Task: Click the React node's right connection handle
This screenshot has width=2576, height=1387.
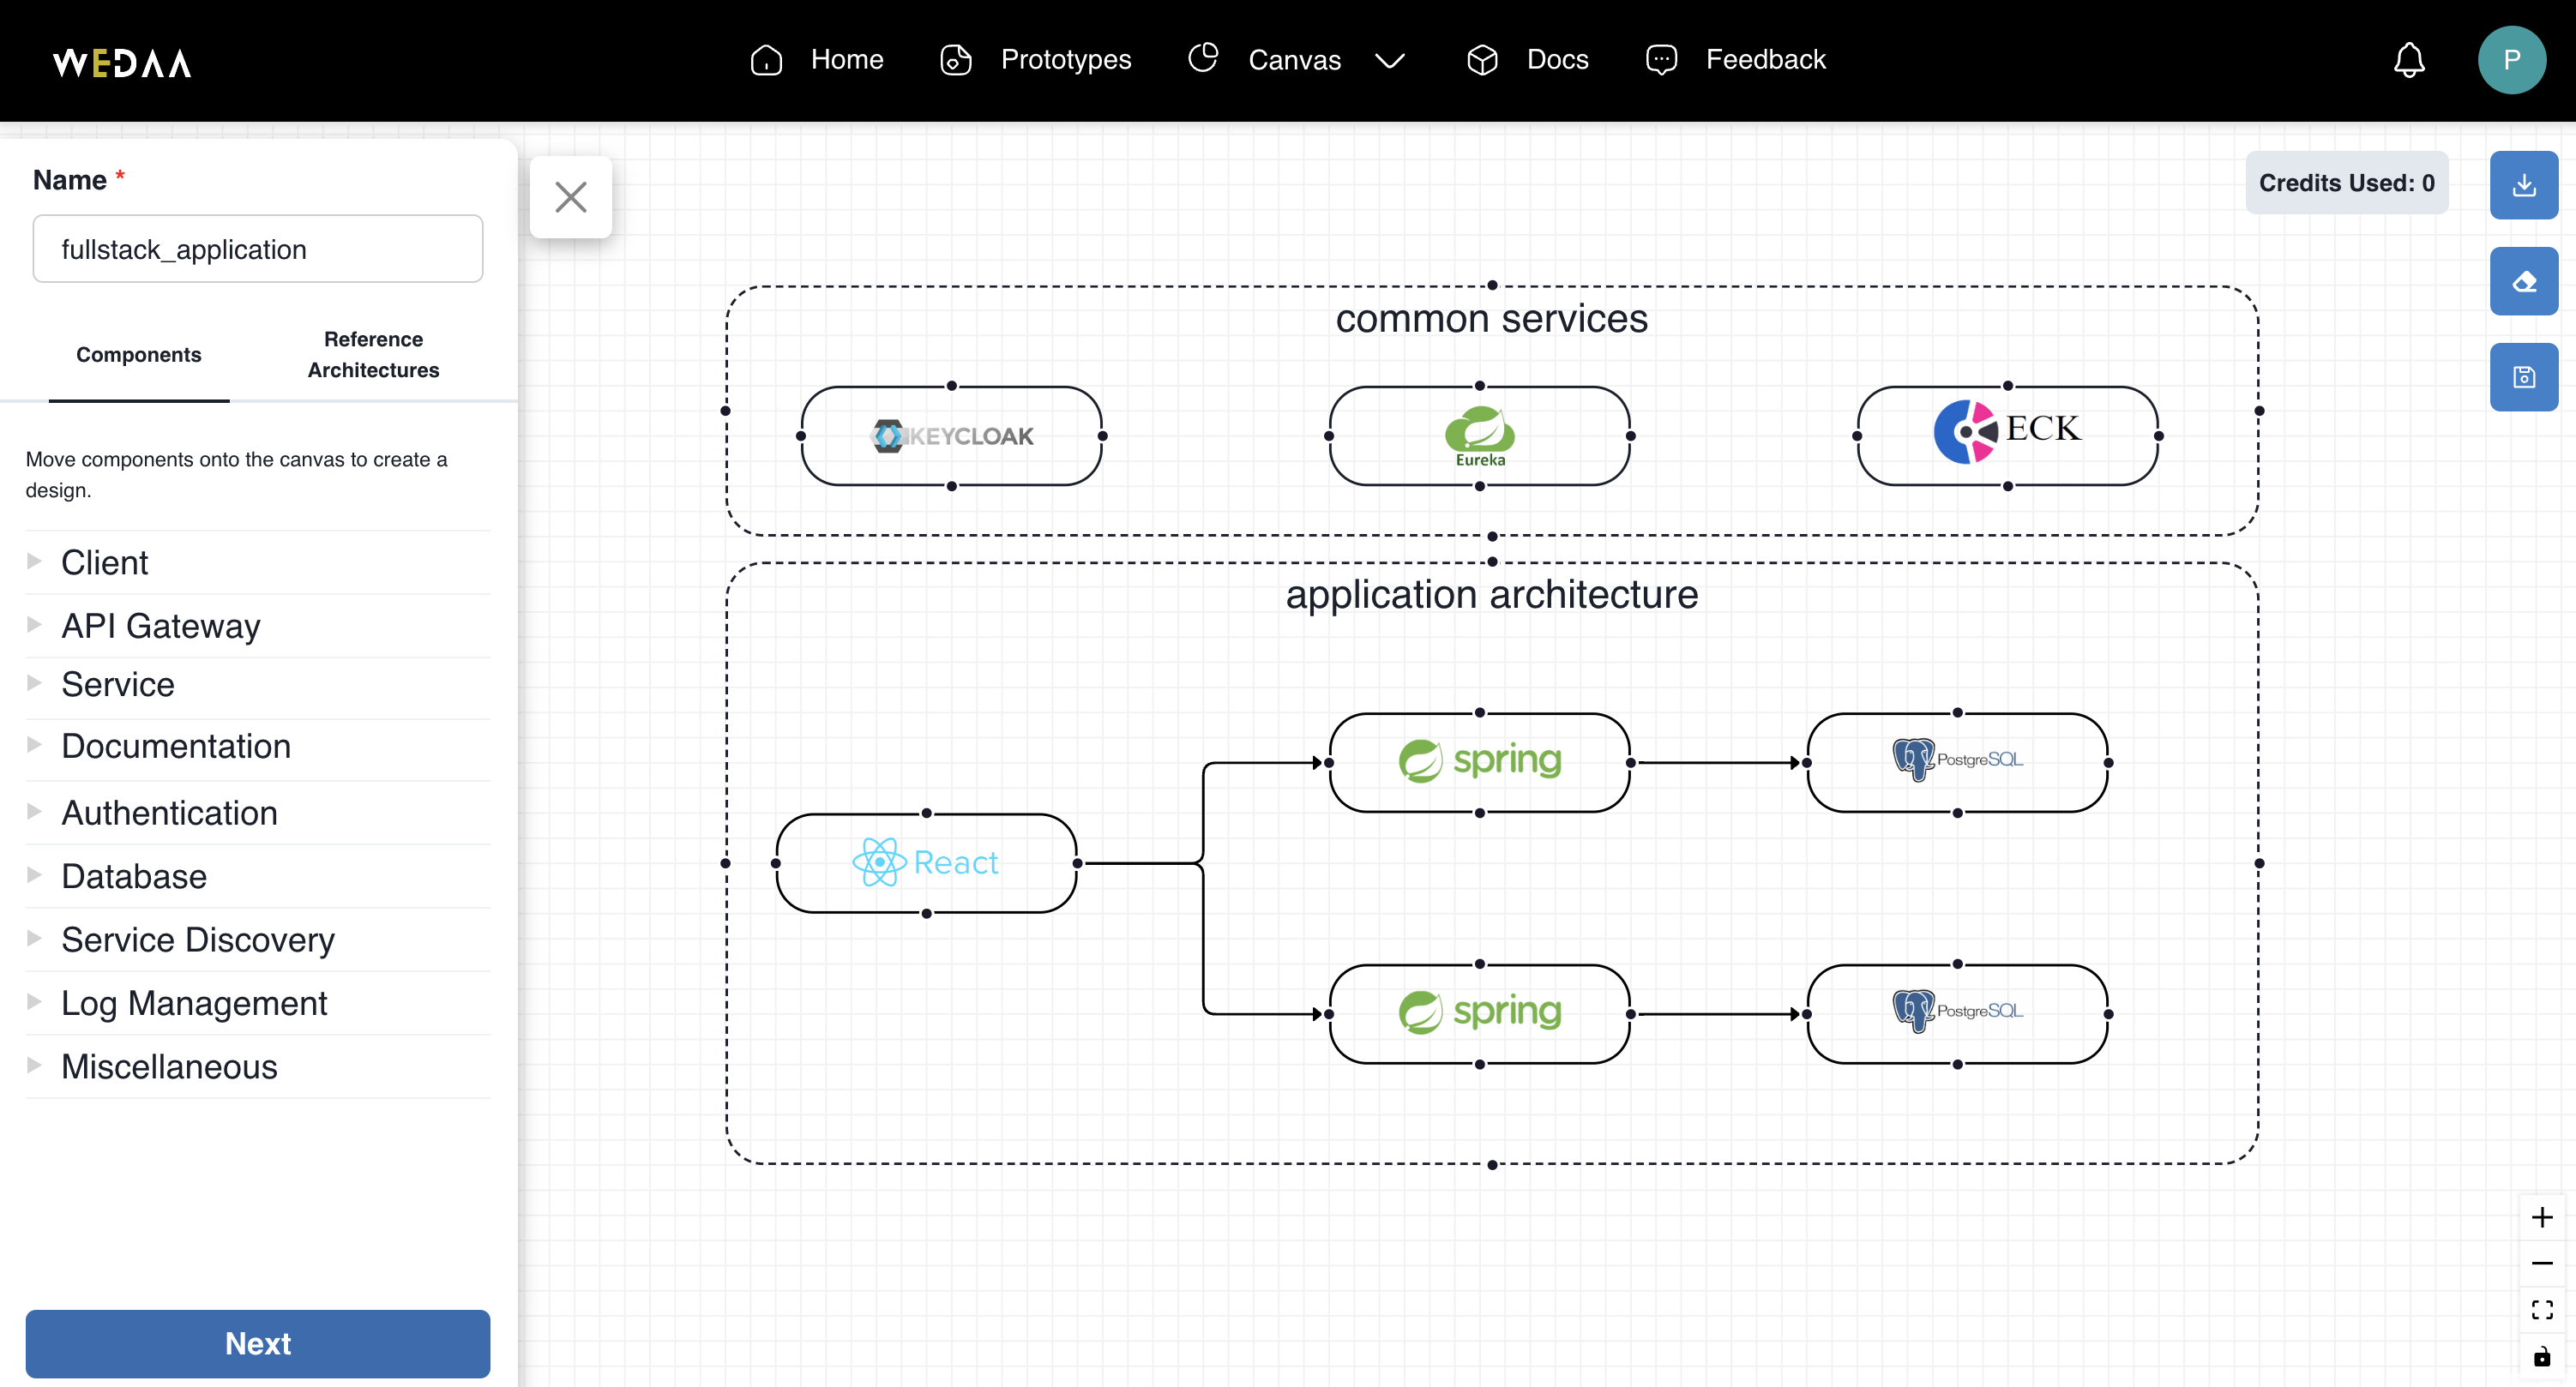Action: coord(1077,863)
